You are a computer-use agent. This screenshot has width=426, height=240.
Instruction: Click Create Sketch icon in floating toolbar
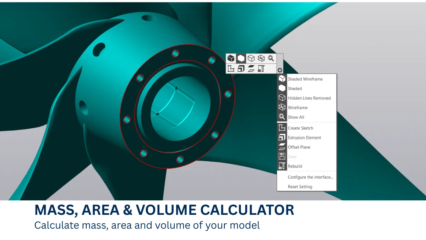pyautogui.click(x=231, y=68)
